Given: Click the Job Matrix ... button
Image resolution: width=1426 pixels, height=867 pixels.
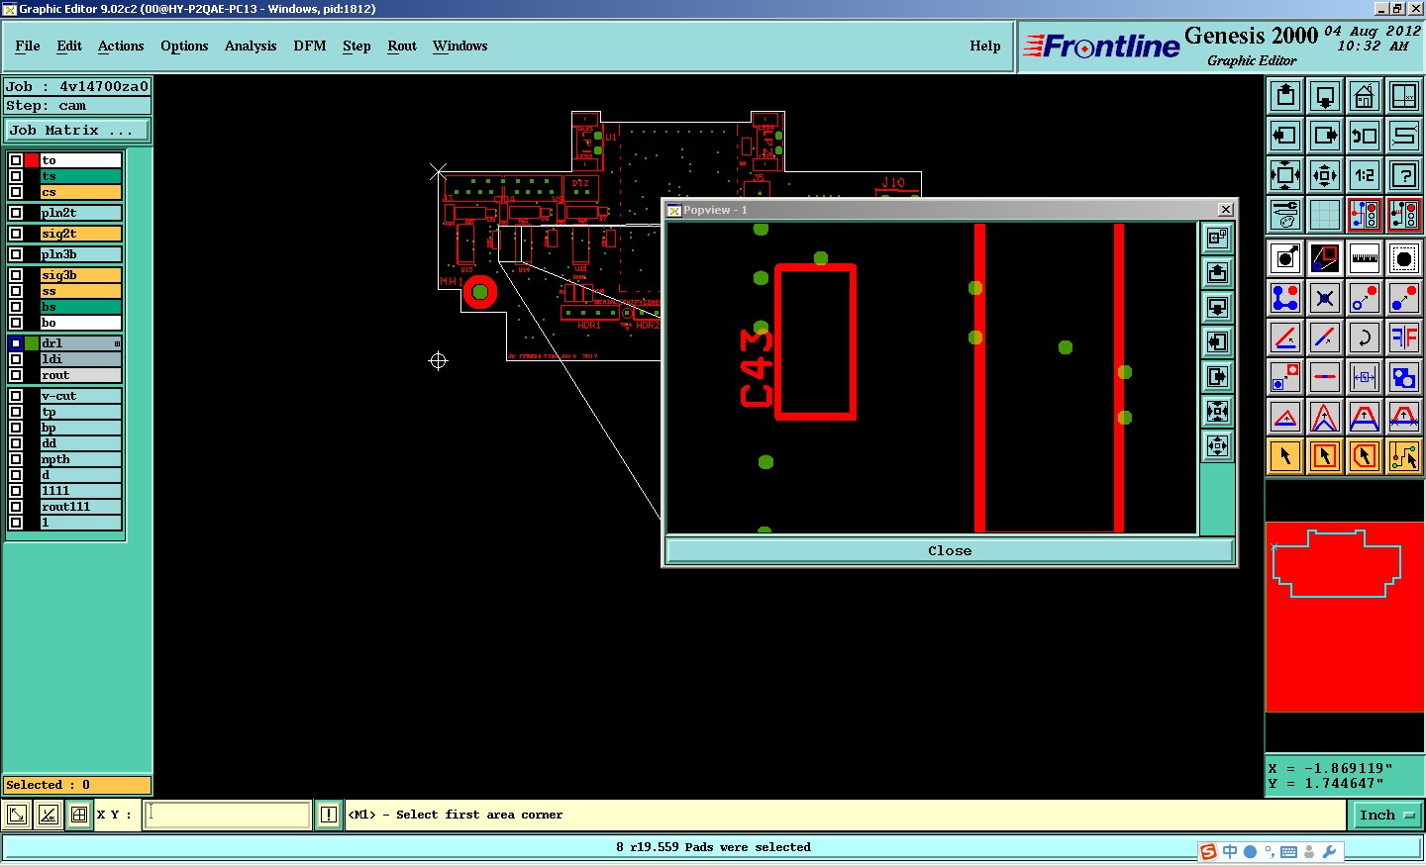Looking at the screenshot, I should (x=77, y=131).
